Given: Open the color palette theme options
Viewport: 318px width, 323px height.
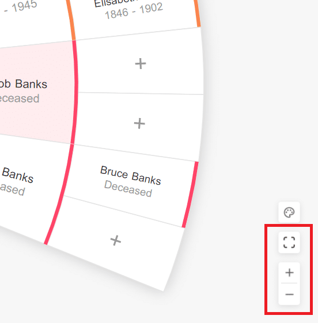Looking at the screenshot, I should point(289,212).
